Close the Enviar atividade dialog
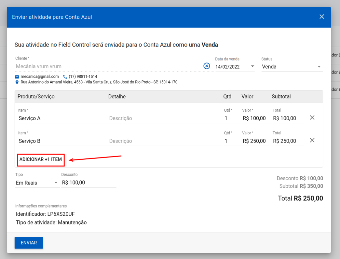This screenshot has width=340, height=259. pos(321,17)
